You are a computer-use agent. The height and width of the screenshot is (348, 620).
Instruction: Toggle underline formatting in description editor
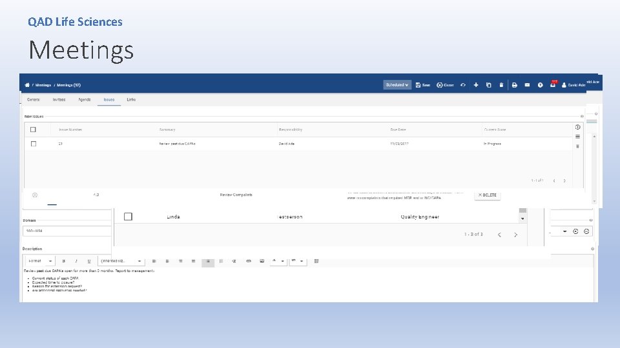[x=89, y=261]
